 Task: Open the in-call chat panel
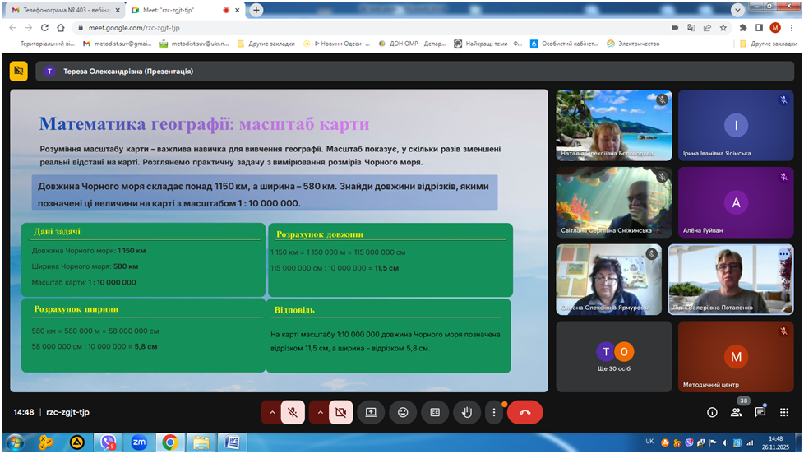(x=760, y=412)
